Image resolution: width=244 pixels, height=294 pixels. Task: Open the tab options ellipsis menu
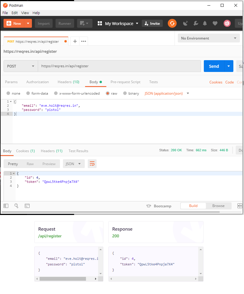click(84, 41)
